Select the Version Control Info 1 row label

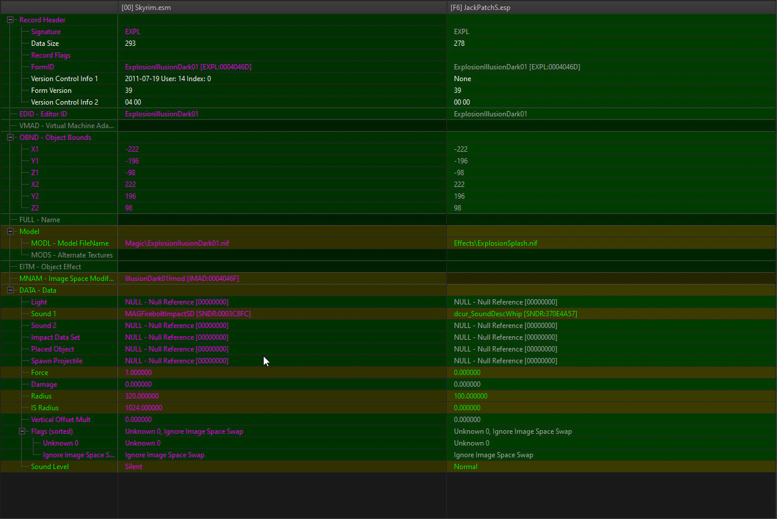[x=65, y=79]
